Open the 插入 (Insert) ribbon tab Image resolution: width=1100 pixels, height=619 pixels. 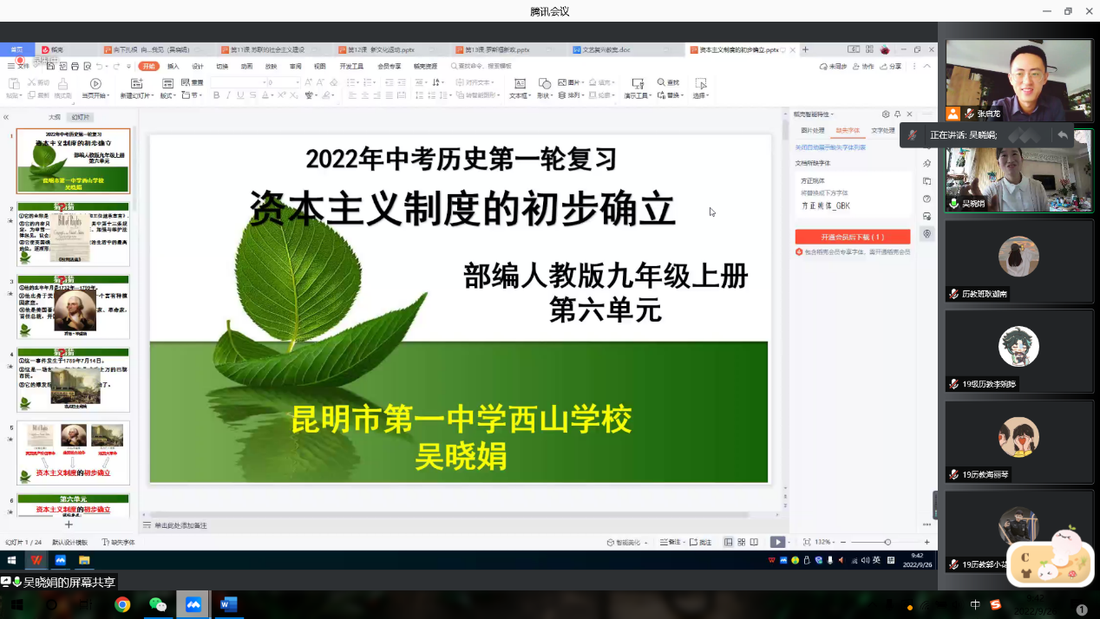[174, 66]
